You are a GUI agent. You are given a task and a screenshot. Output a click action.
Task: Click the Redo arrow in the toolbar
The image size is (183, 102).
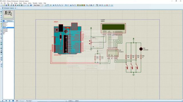click(x=68, y=5)
